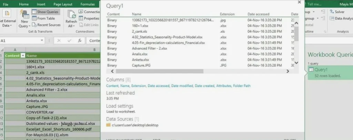353x140 pixels.
Task: Toggle the Show Queries button
Action: click(x=45, y=12)
